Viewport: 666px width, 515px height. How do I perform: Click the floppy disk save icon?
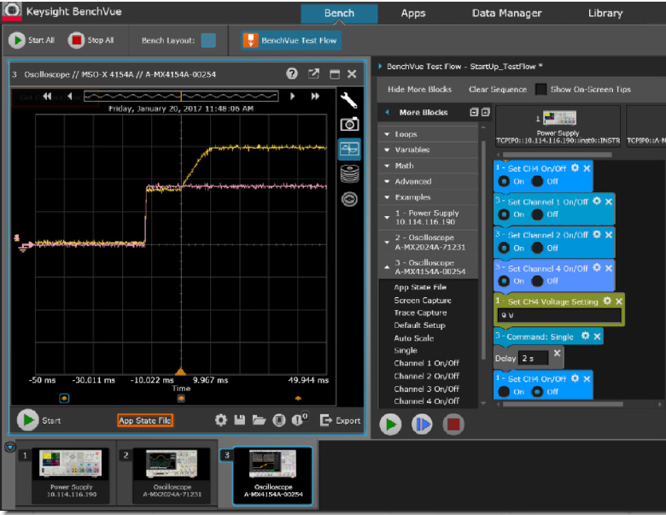click(240, 420)
